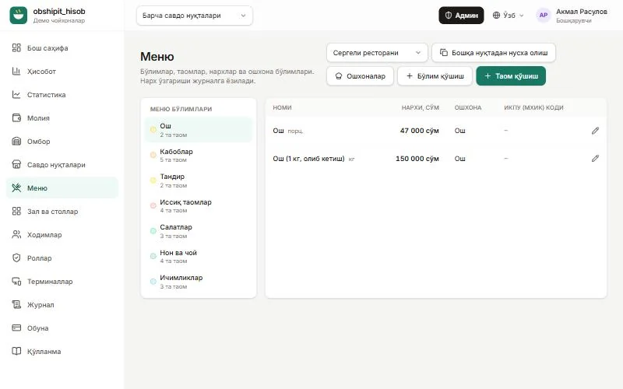Image resolution: width=623 pixels, height=389 pixels.
Task: Click the Зал ва столлар grid icon
Action: (16, 211)
